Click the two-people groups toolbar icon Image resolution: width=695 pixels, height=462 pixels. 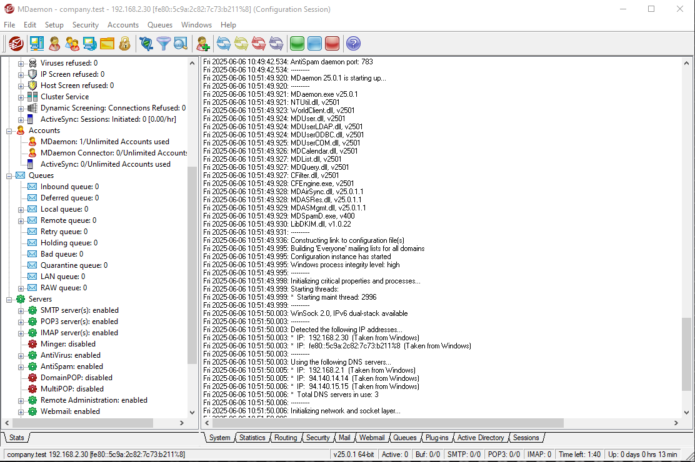(72, 44)
